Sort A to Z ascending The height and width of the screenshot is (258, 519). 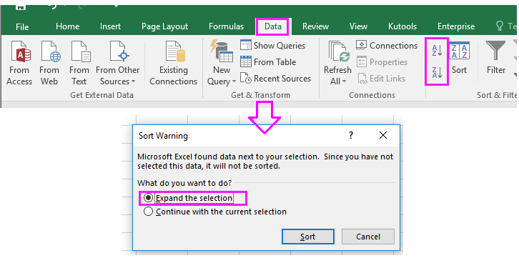point(437,50)
